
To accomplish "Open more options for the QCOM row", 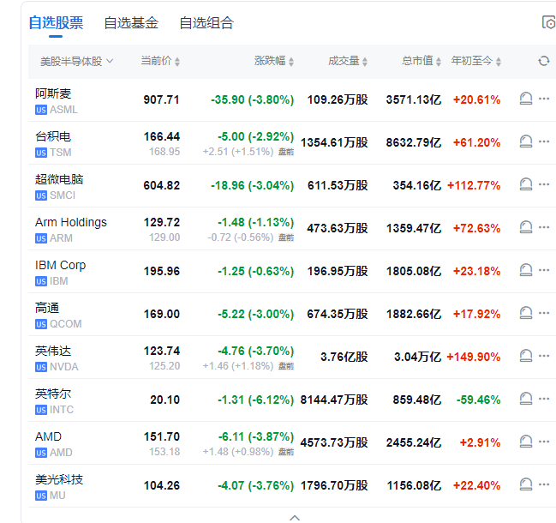I will point(544,313).
